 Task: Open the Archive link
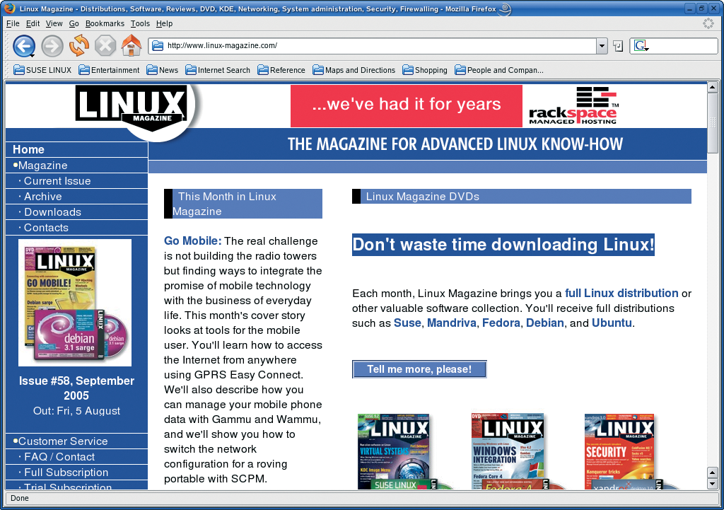pyautogui.click(x=43, y=197)
